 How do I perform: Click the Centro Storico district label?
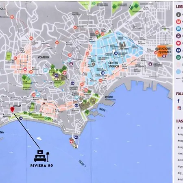pos(113,65)
